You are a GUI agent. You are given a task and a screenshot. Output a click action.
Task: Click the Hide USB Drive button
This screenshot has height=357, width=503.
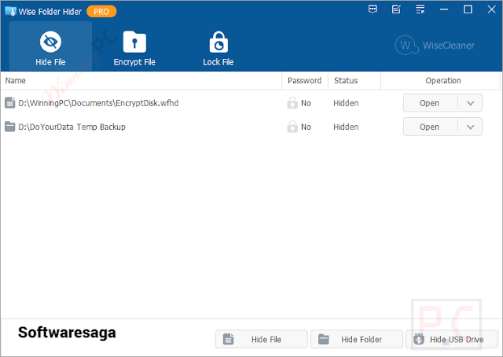tap(452, 339)
